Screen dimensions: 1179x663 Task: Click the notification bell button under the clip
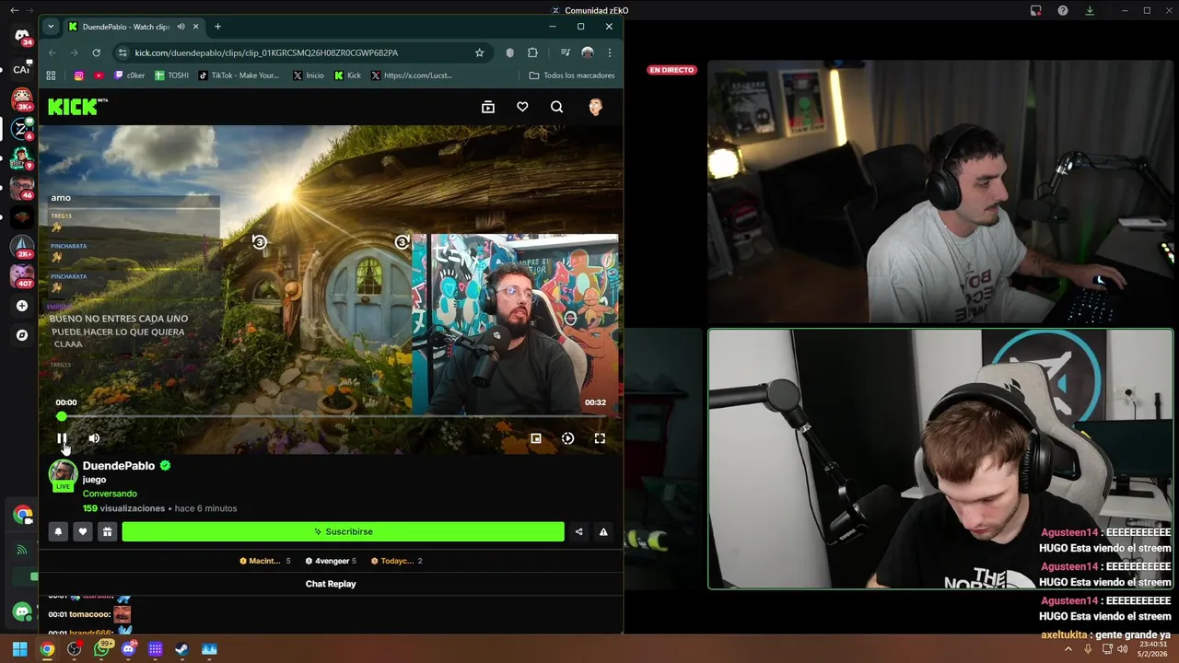tap(58, 531)
